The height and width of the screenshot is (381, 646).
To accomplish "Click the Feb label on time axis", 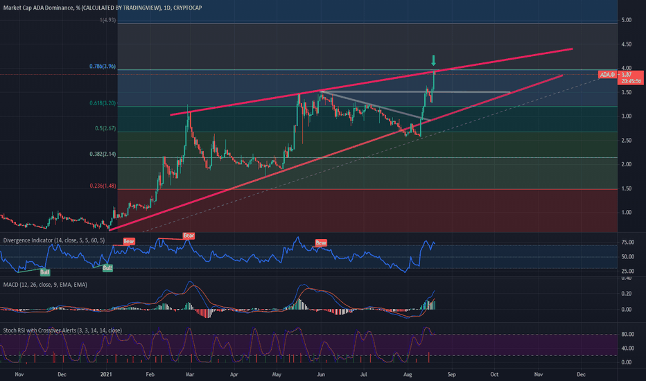I will [150, 374].
